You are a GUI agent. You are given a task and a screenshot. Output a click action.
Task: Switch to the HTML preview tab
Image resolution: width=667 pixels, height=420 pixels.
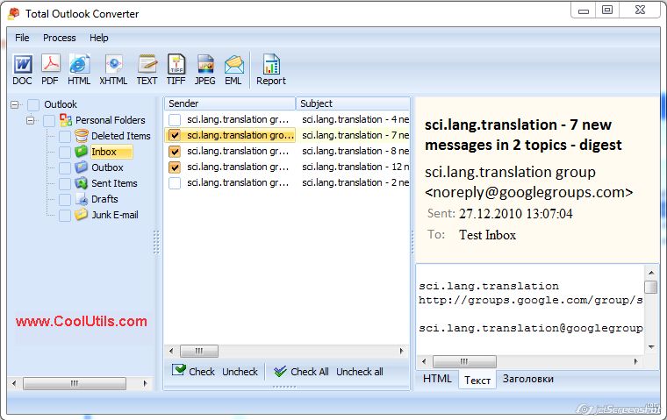click(437, 378)
